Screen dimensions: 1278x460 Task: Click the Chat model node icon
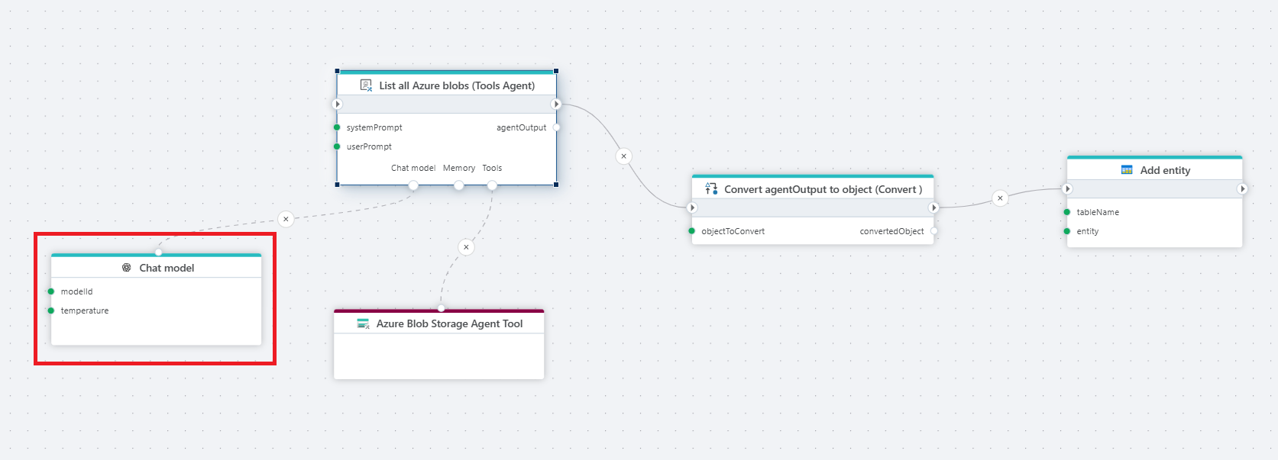[127, 268]
